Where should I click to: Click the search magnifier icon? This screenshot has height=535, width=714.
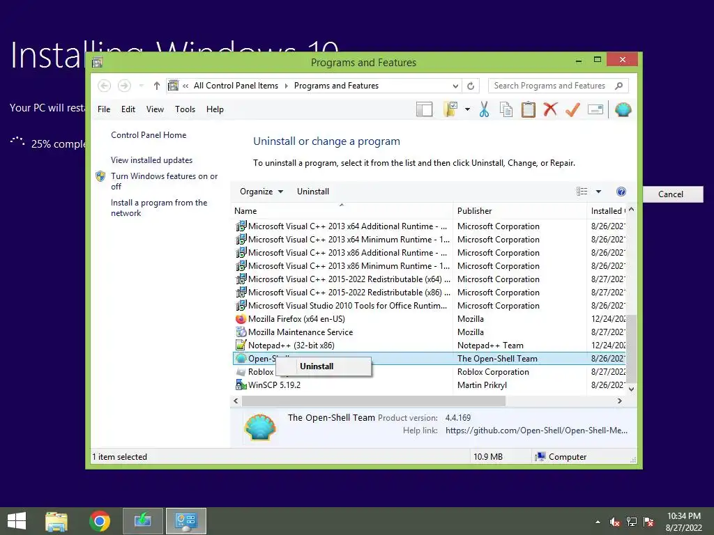click(619, 86)
